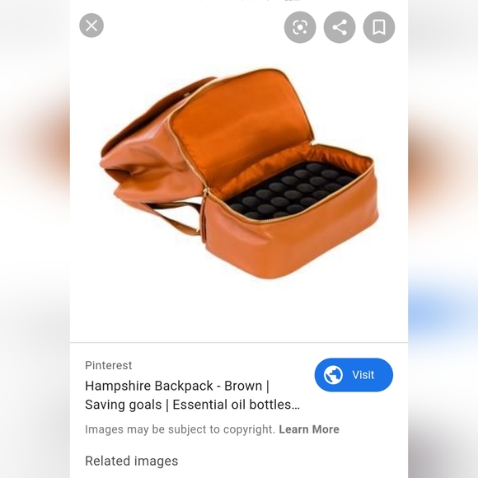
Task: Tap the Visit text label
Action: point(363,375)
